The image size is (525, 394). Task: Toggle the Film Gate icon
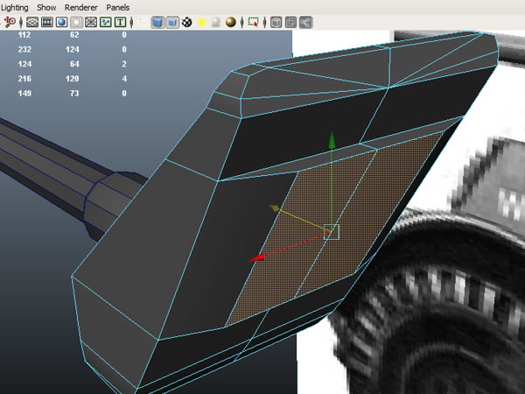(x=47, y=22)
